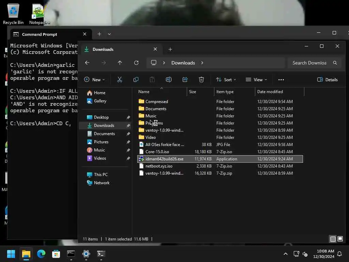The image size is (349, 262).
Task: Expand chevron before Downloads in address bar
Action: point(164,63)
